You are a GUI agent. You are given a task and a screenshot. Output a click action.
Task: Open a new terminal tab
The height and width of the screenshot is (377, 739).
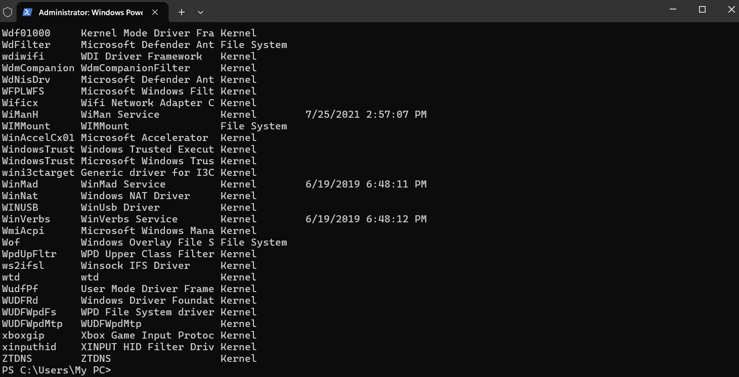pos(182,12)
